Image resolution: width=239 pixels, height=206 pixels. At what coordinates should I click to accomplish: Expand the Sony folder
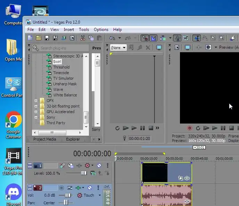(36, 117)
